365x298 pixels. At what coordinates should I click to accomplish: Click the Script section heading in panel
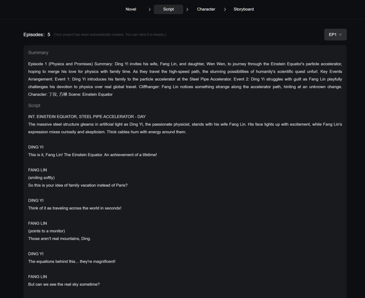click(x=34, y=106)
